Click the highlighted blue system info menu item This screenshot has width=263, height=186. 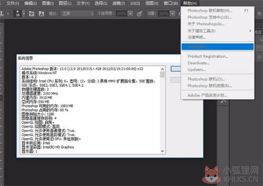218,47
